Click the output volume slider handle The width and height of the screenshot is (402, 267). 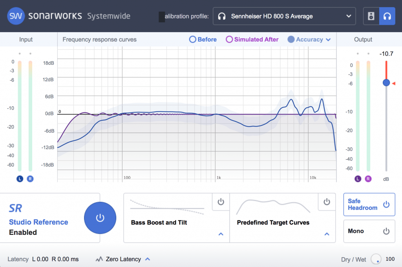click(386, 83)
